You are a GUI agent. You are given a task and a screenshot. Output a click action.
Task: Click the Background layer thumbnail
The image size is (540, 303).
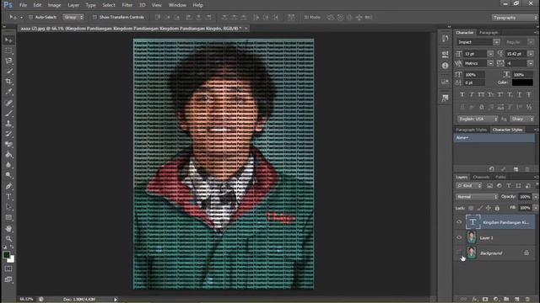(x=472, y=252)
